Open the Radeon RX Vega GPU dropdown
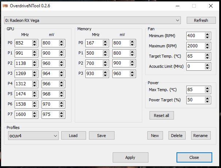221x168 pixels. coord(92,20)
